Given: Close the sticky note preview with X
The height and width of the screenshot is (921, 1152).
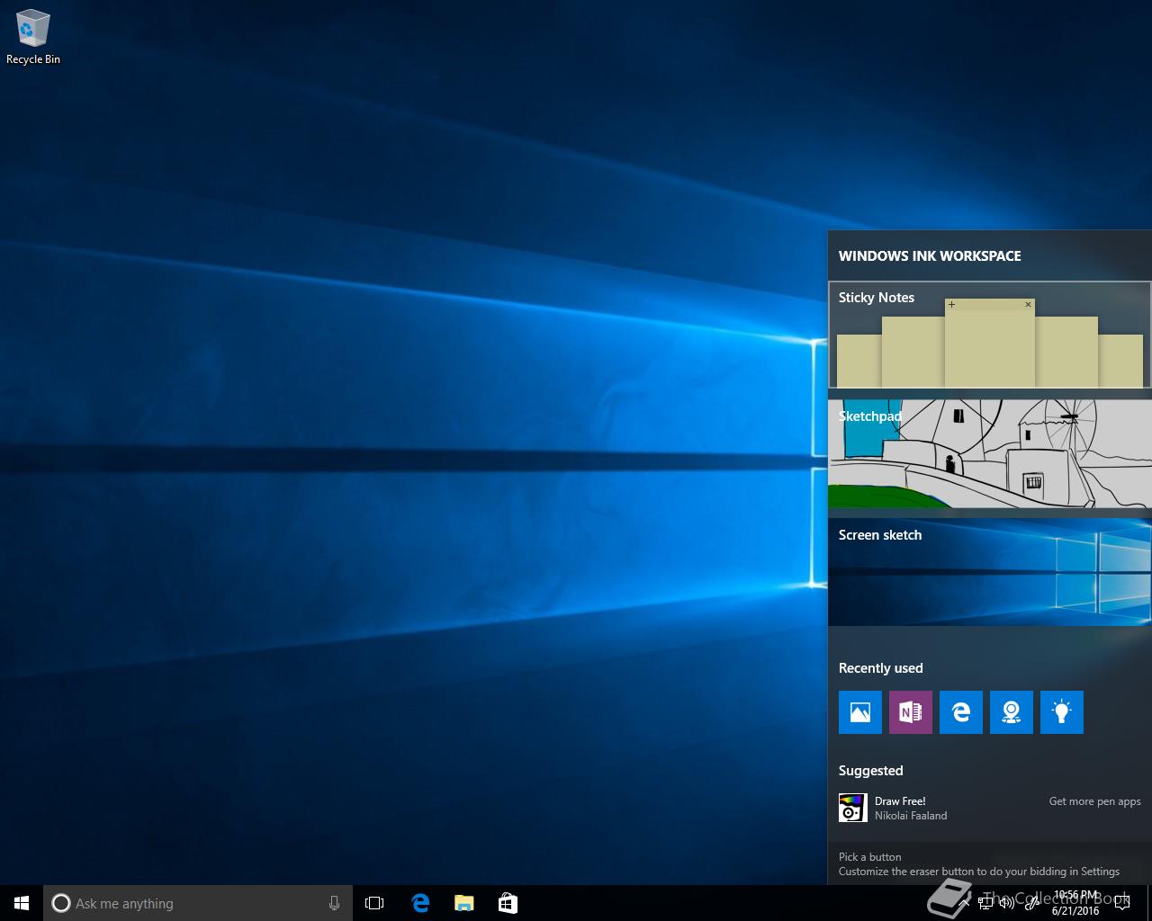Looking at the screenshot, I should point(1028,305).
